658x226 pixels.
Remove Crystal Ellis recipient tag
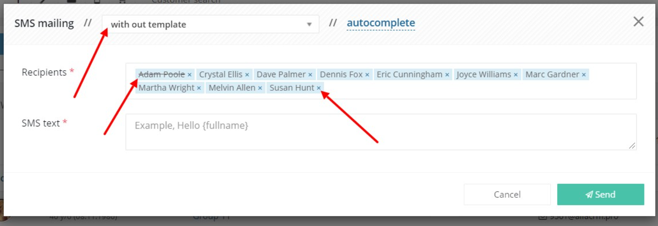(247, 75)
